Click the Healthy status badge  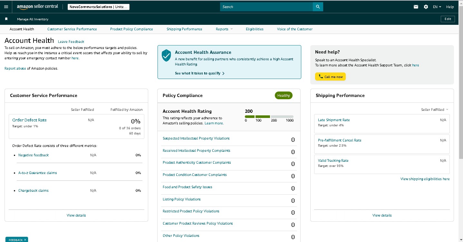(284, 95)
